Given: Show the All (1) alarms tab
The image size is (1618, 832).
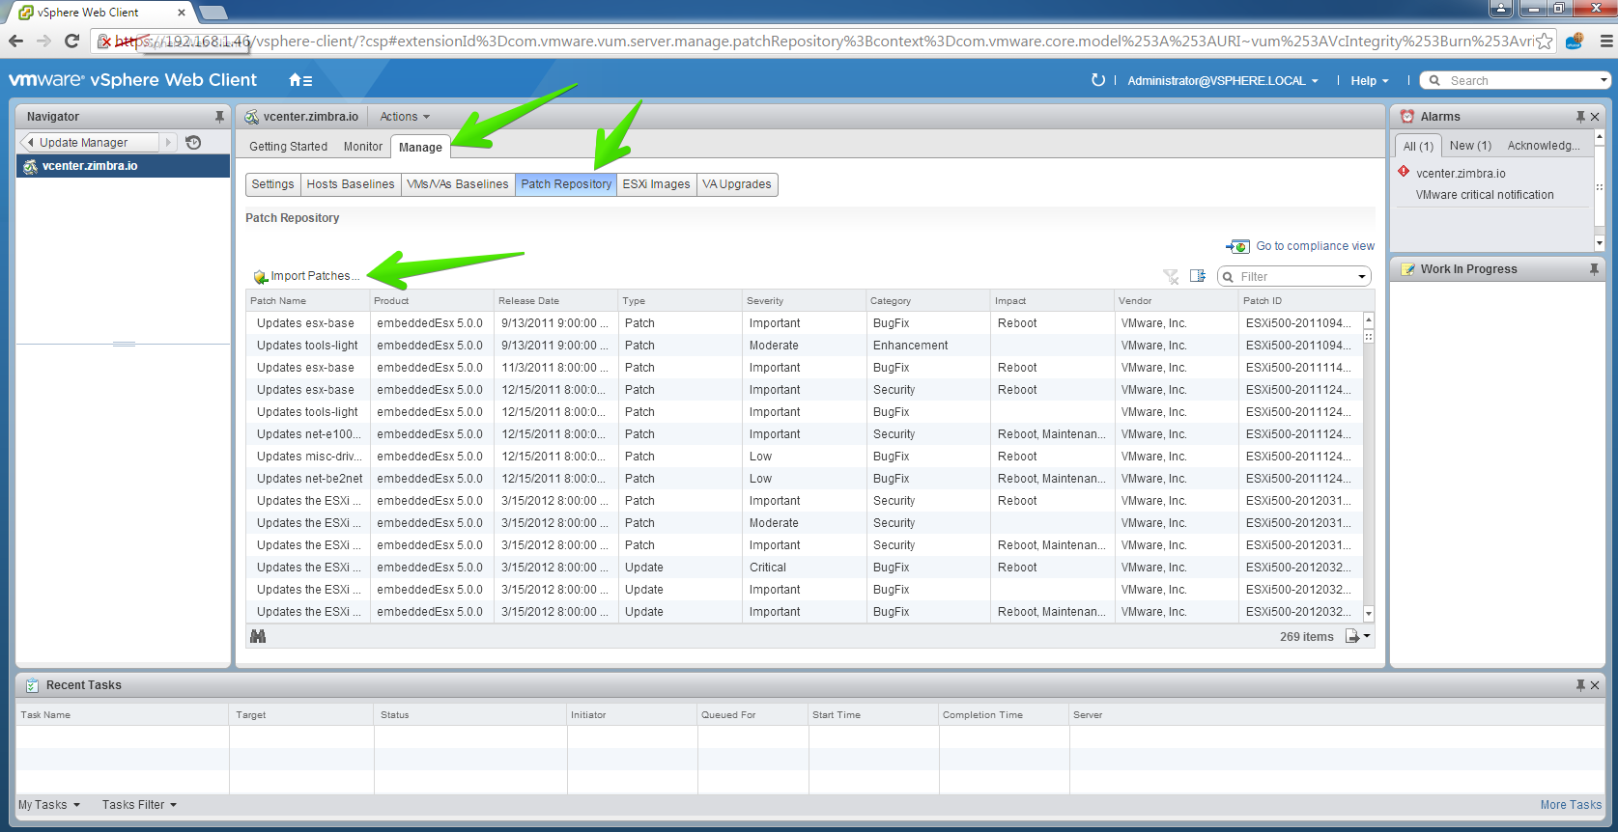Looking at the screenshot, I should pyautogui.click(x=1418, y=146).
